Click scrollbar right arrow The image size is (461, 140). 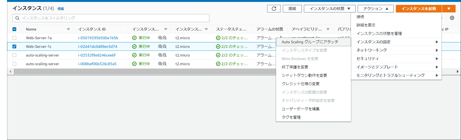pos(457,72)
